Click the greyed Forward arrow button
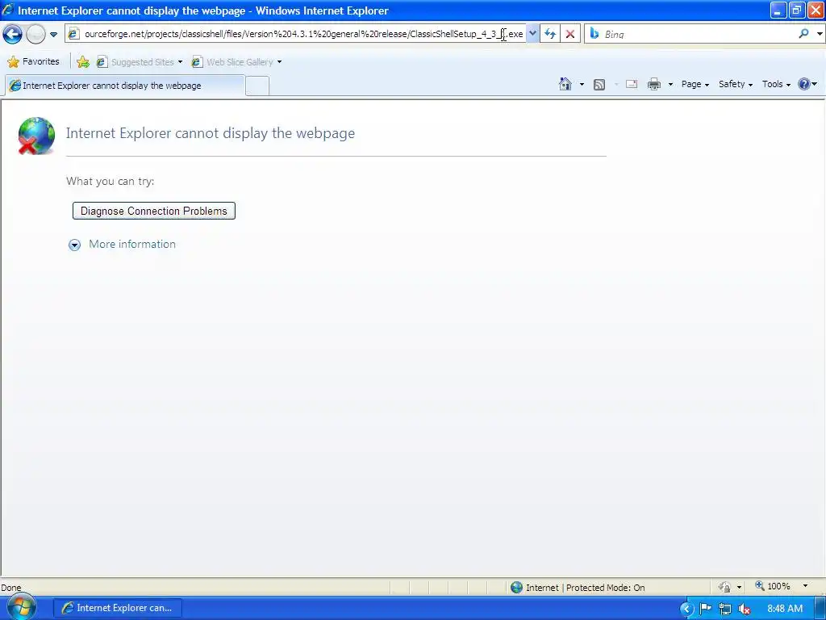The image size is (826, 620). [35, 34]
